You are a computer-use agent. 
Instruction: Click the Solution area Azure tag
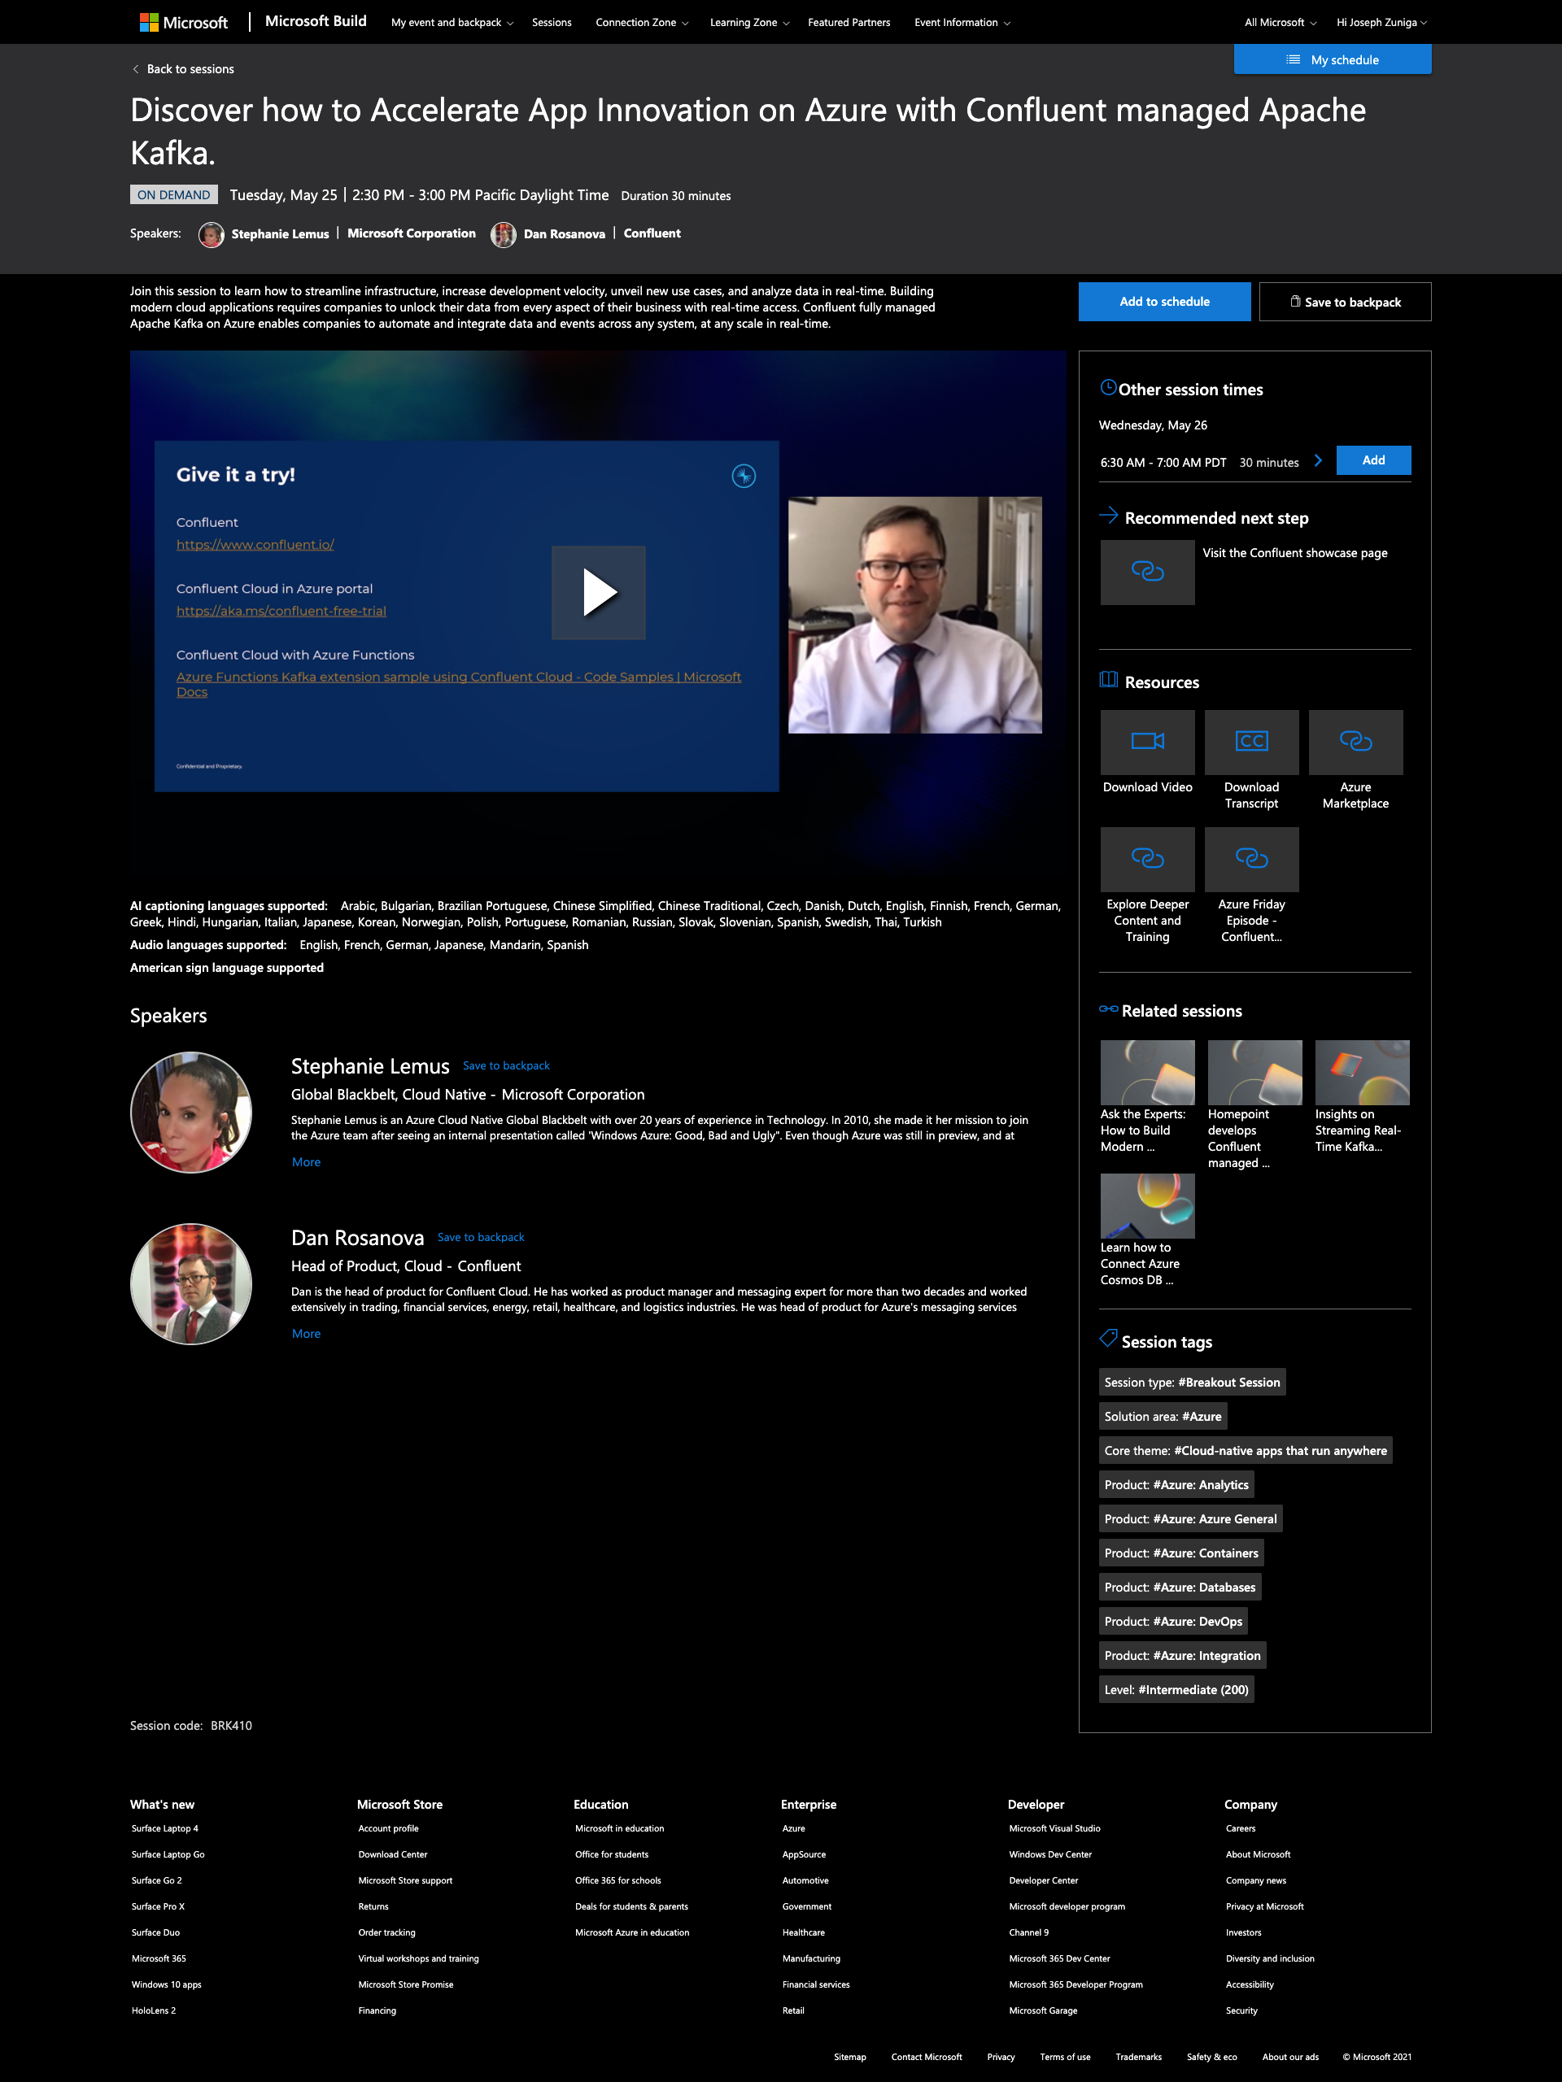click(1163, 1417)
